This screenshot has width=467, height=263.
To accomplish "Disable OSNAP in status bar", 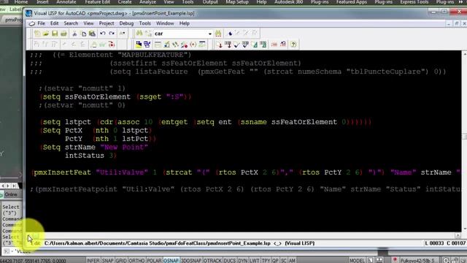I will click(171, 260).
